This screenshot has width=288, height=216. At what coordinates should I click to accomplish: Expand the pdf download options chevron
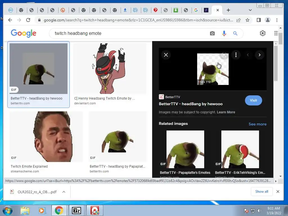tap(64, 192)
